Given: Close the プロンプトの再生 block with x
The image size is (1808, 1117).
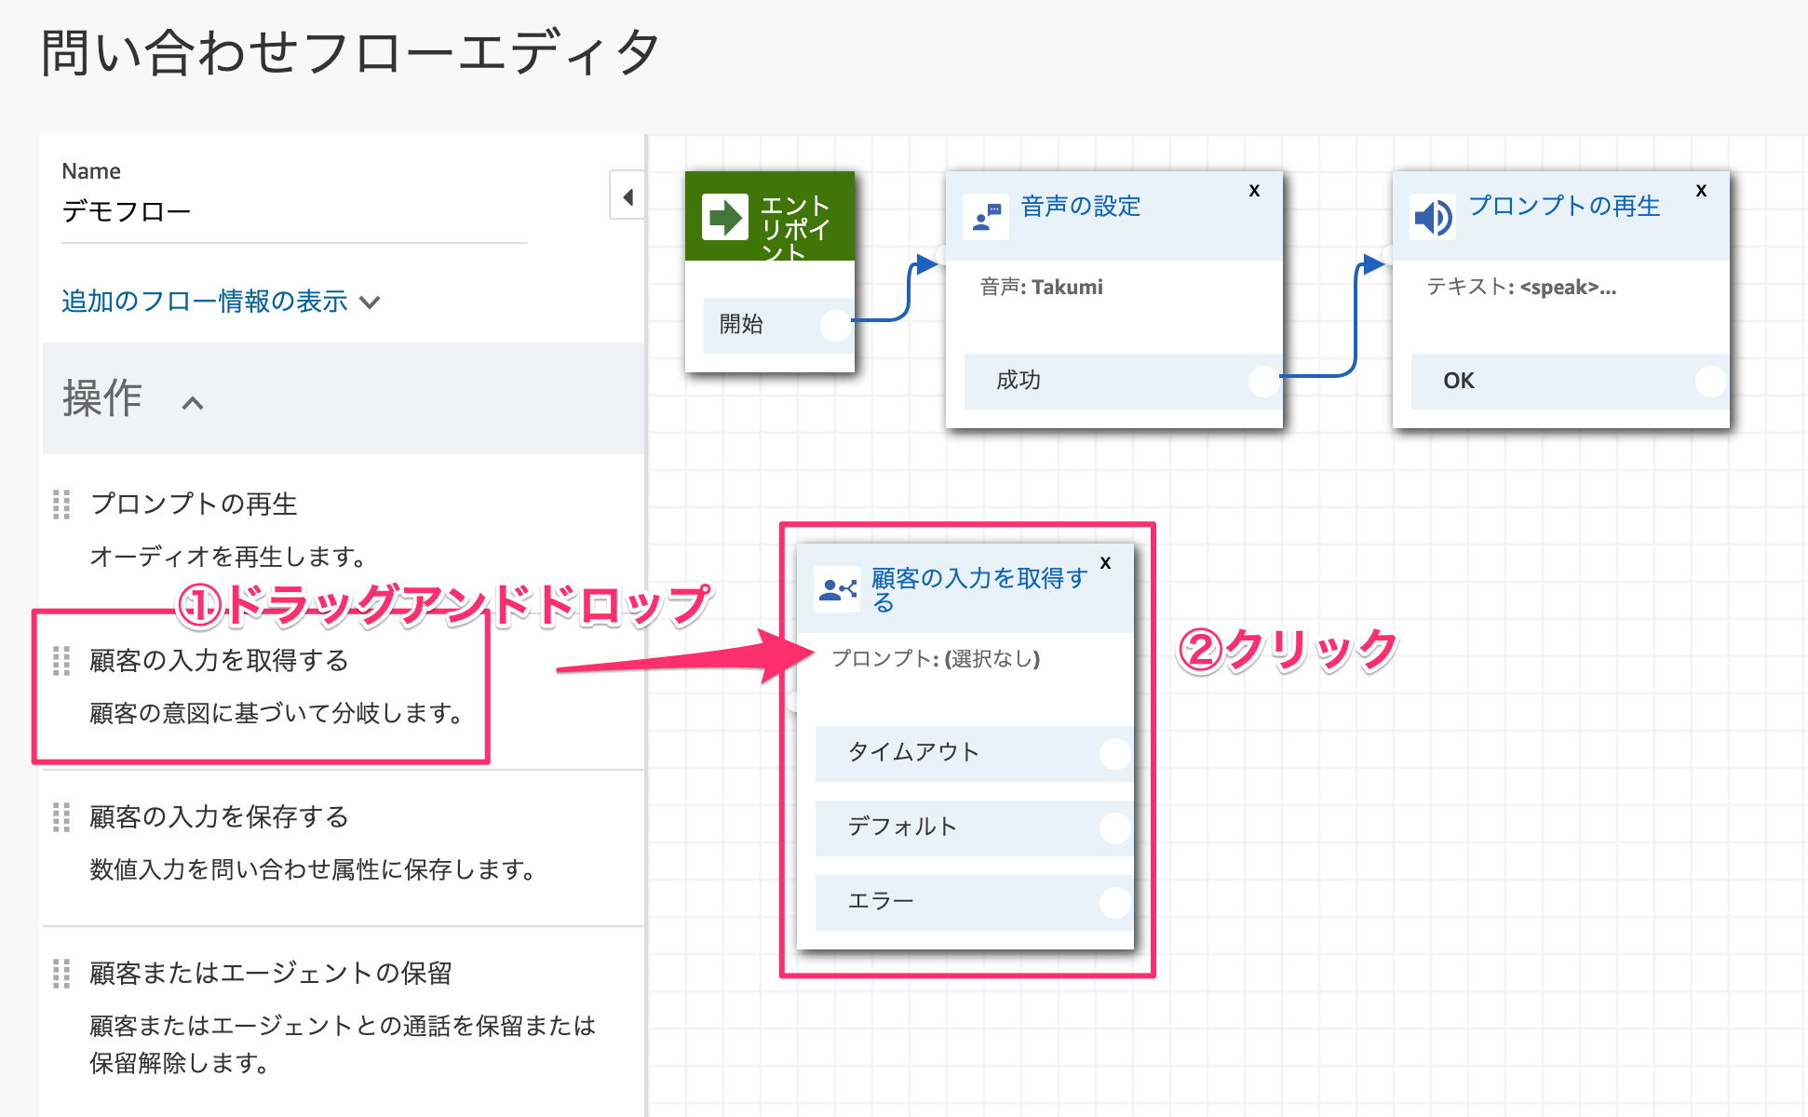Looking at the screenshot, I should click(x=1701, y=190).
